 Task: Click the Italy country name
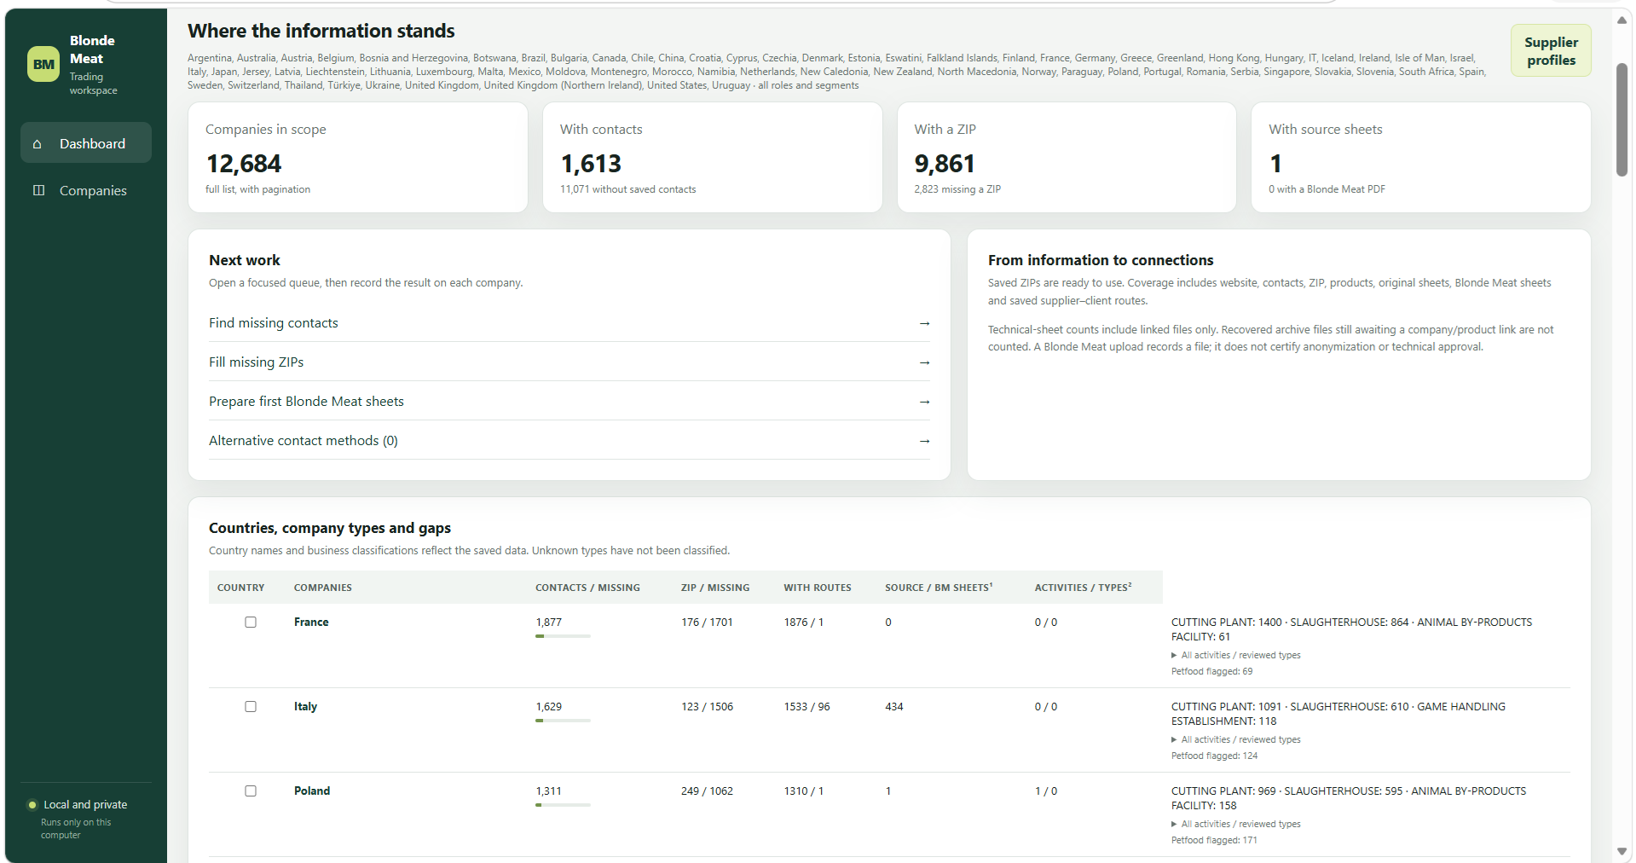pyautogui.click(x=305, y=707)
